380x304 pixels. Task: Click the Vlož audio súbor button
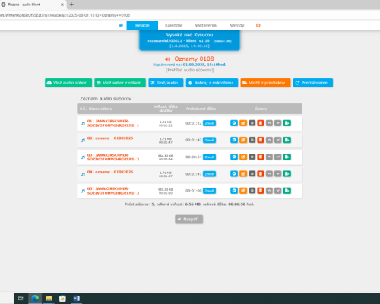68,83
